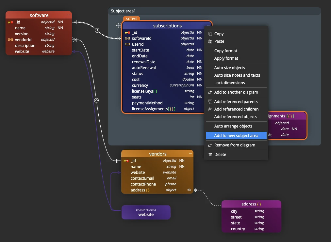Click the address object table header

pyautogui.click(x=251, y=204)
